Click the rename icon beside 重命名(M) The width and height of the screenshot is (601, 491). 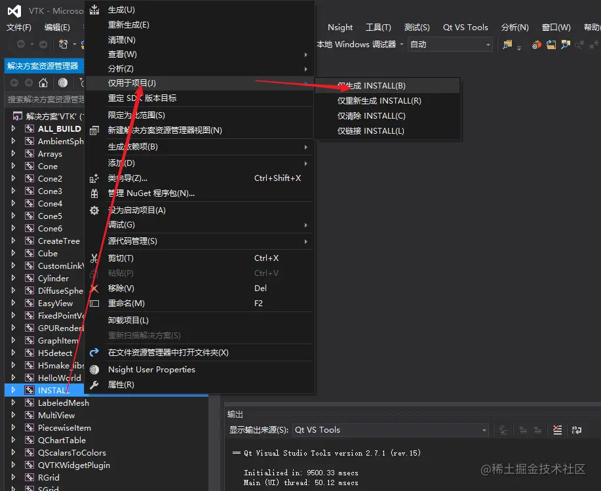94,304
